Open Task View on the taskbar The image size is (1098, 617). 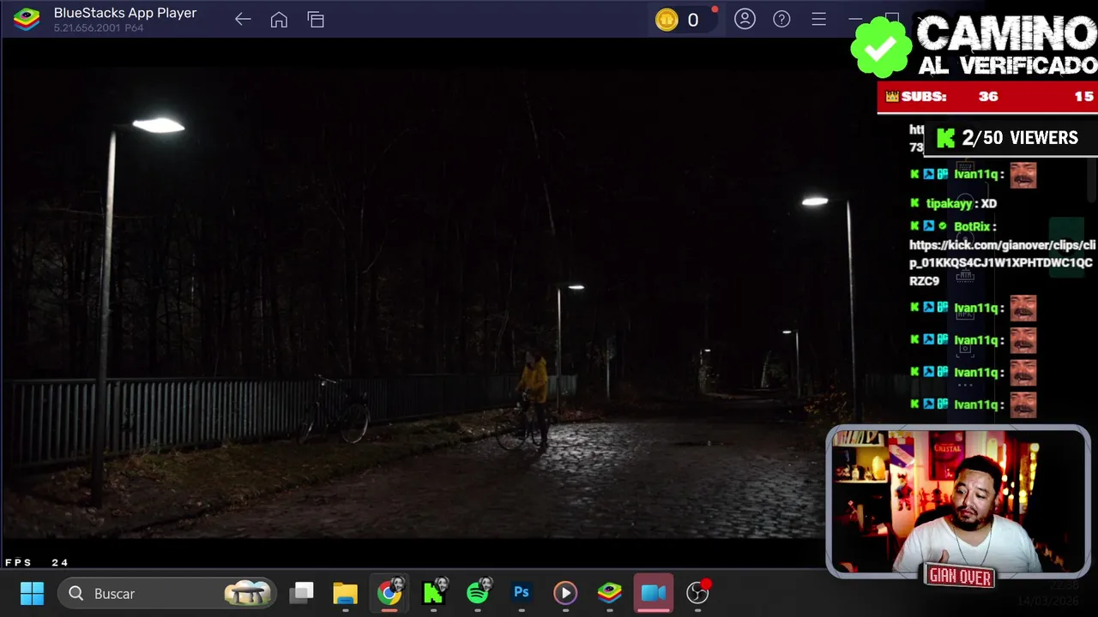[302, 593]
